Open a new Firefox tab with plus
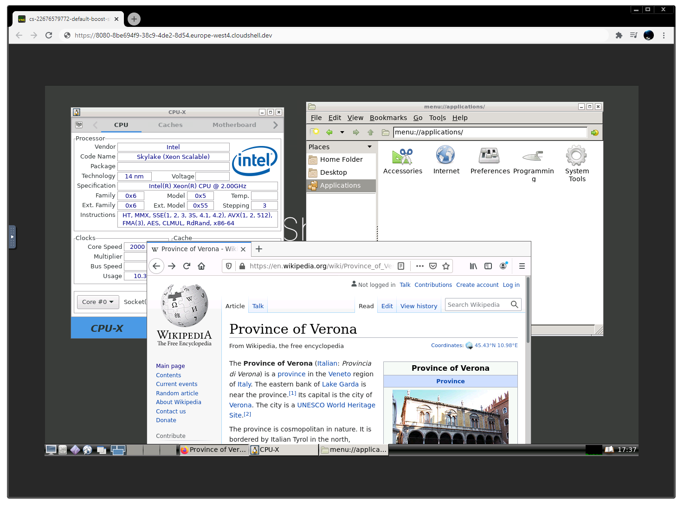The image size is (684, 507). (x=259, y=249)
